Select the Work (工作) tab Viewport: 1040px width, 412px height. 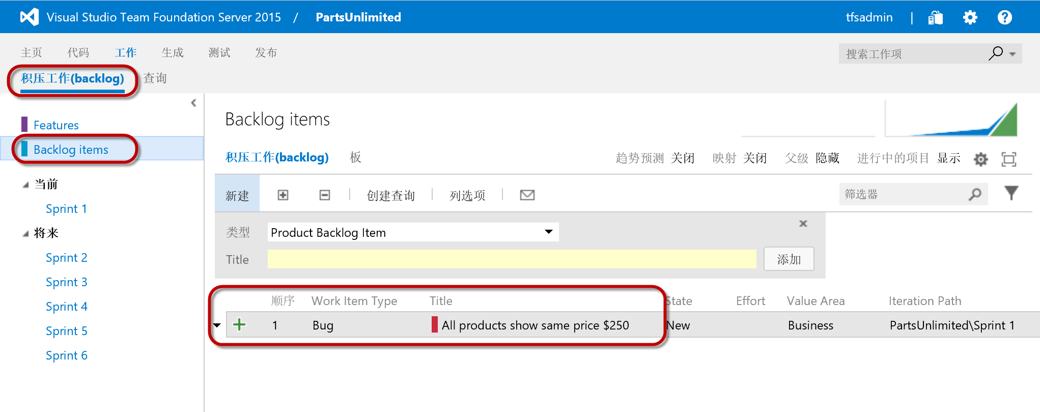(x=126, y=52)
